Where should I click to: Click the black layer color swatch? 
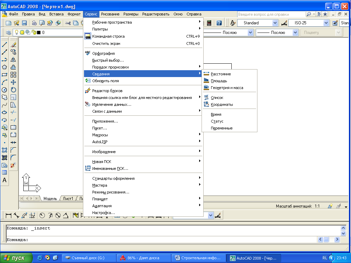click(39, 33)
